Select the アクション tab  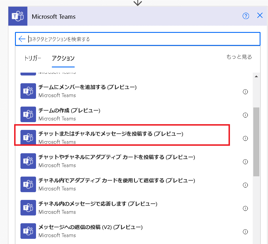pos(63,58)
